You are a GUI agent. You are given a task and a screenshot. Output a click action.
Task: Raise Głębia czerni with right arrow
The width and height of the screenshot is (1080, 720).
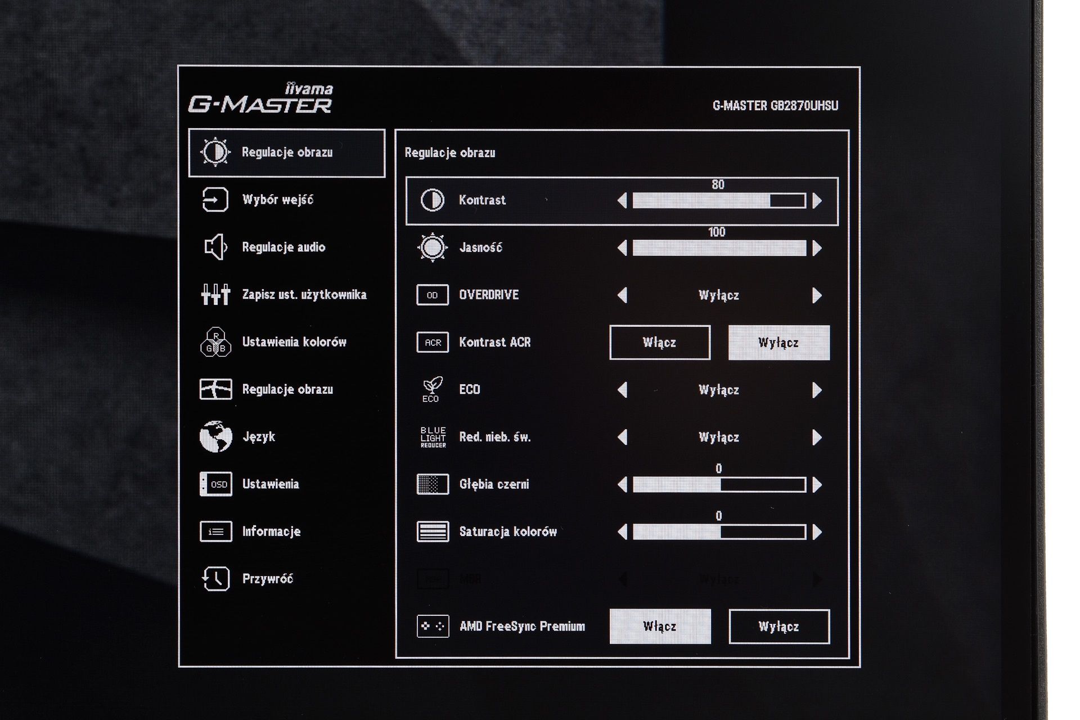[x=817, y=484]
